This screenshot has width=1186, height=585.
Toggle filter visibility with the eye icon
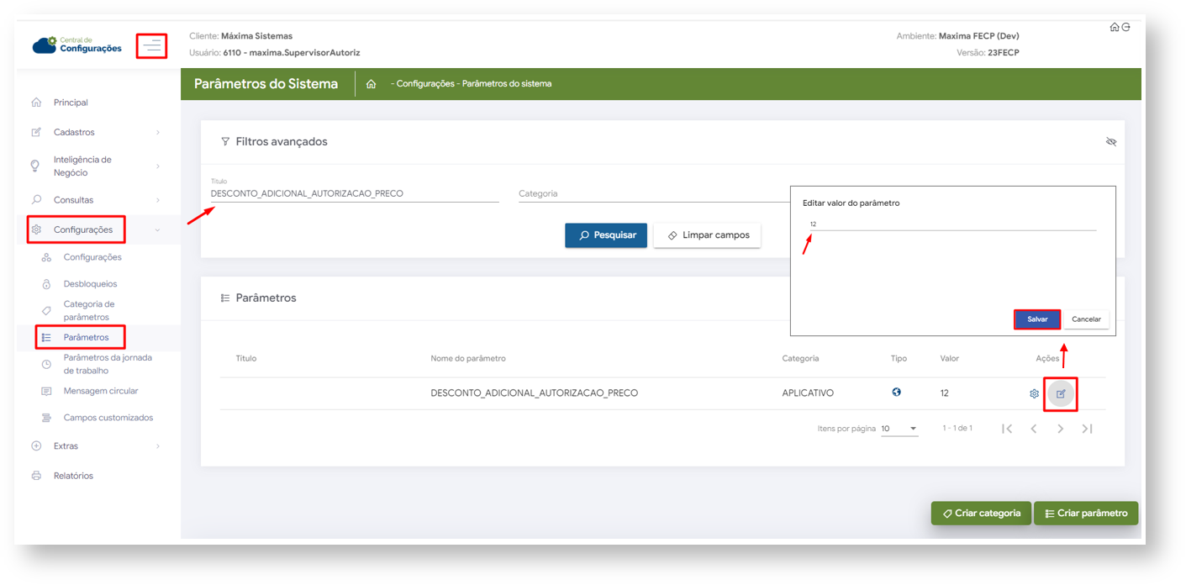[1110, 142]
